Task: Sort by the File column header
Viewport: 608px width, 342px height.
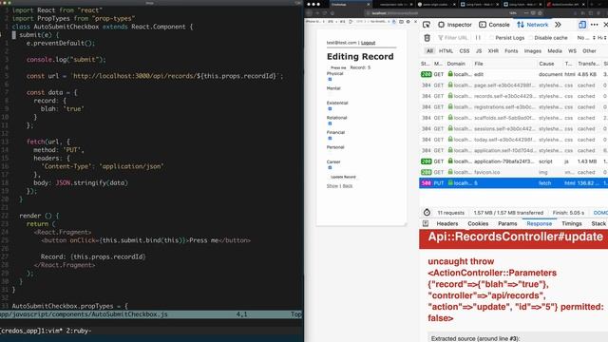Action: tap(504, 64)
